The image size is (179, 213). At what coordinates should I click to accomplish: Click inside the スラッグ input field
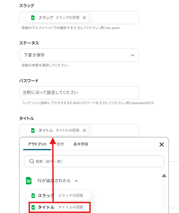click(x=79, y=18)
